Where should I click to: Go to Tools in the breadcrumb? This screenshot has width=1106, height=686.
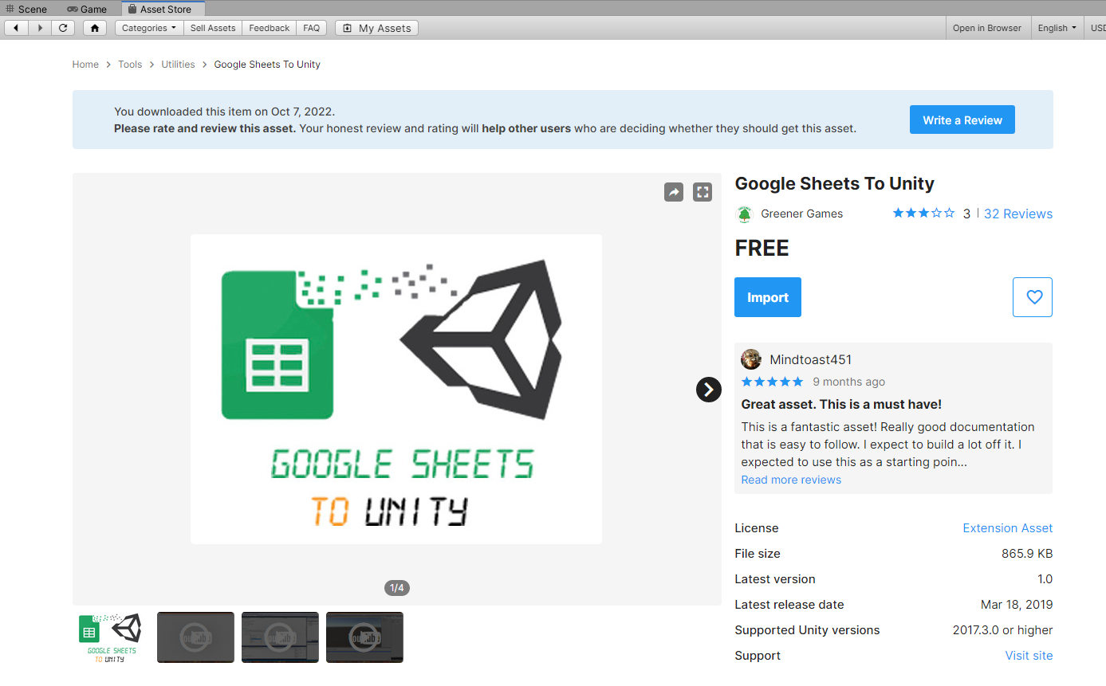(130, 65)
